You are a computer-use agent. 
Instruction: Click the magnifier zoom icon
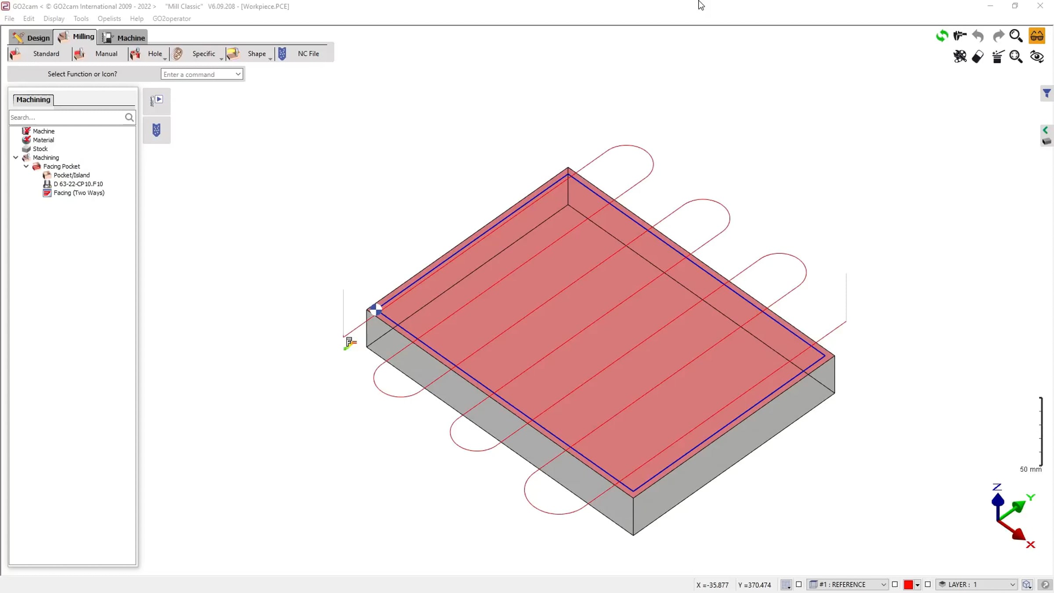point(1016,36)
